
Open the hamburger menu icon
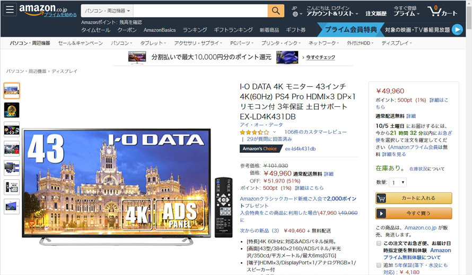(x=10, y=10)
